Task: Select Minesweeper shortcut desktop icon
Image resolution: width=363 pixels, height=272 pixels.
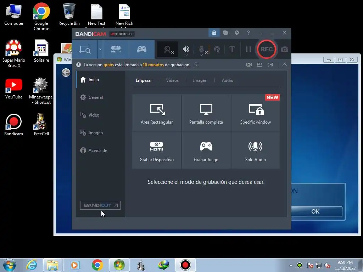Action: [x=41, y=91]
